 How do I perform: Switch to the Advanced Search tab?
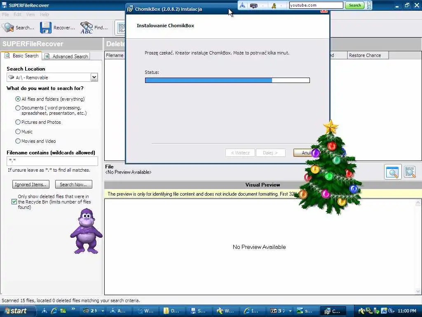66,56
